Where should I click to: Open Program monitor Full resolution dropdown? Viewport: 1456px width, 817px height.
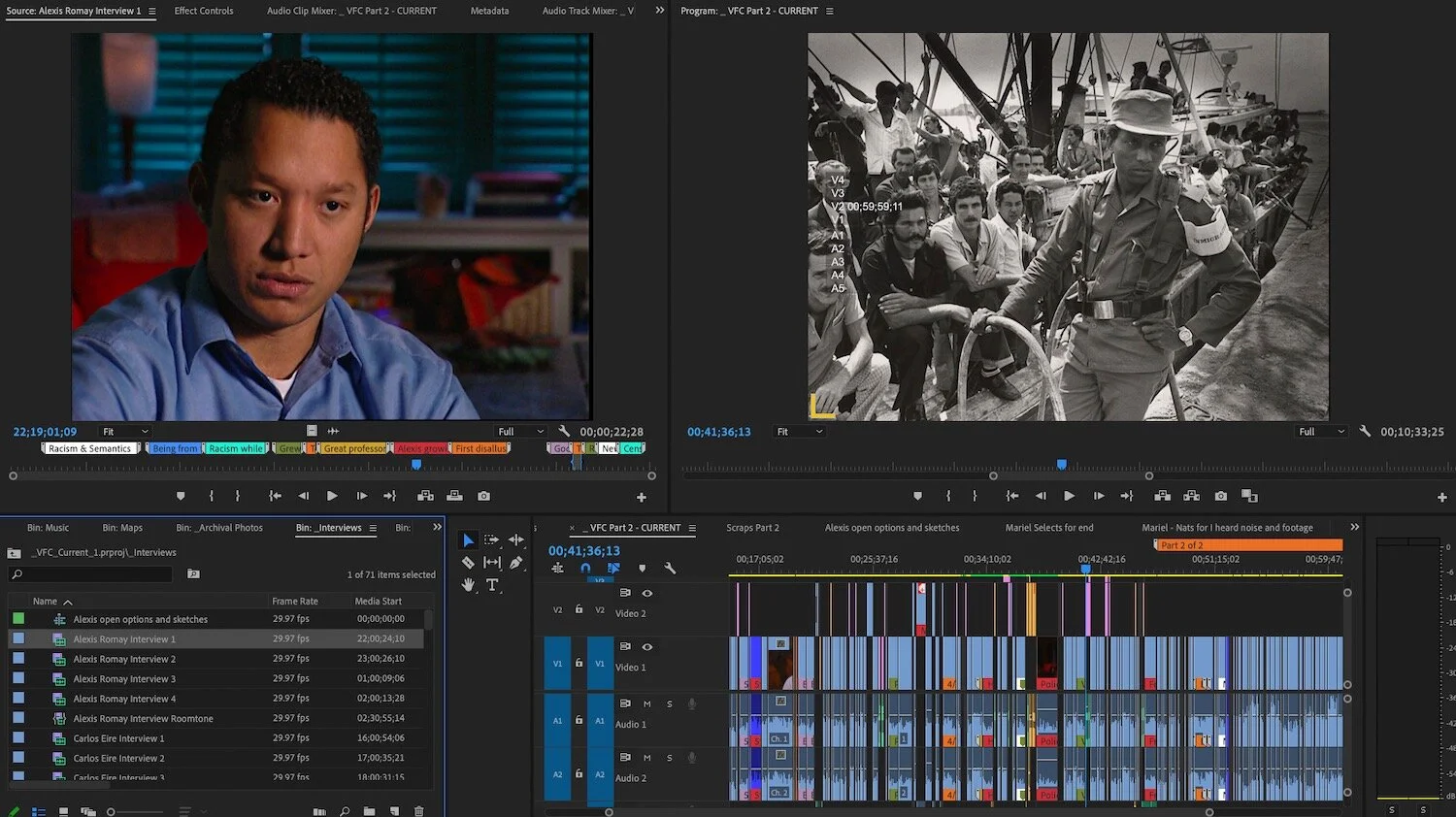[1321, 432]
